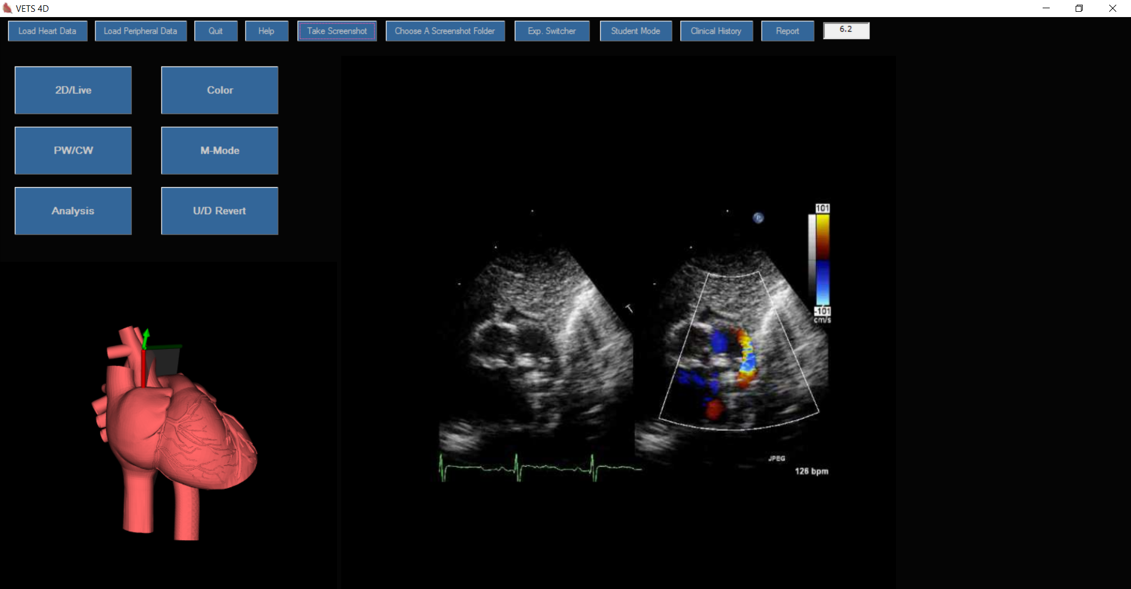Click the blue P marker icon
This screenshot has width=1131, height=589.
tap(758, 218)
